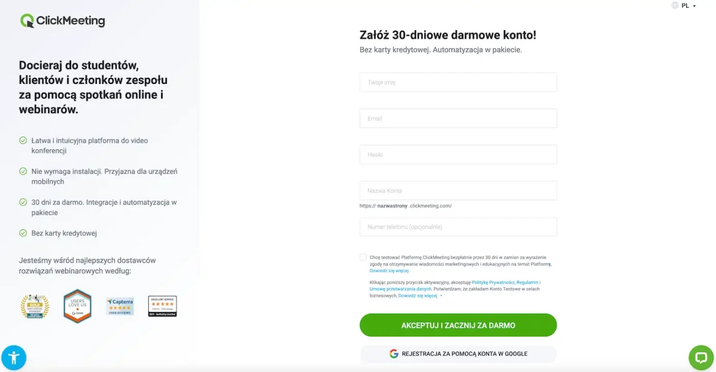Click the Users Love Us badge
This screenshot has width=716, height=372.
[77, 305]
